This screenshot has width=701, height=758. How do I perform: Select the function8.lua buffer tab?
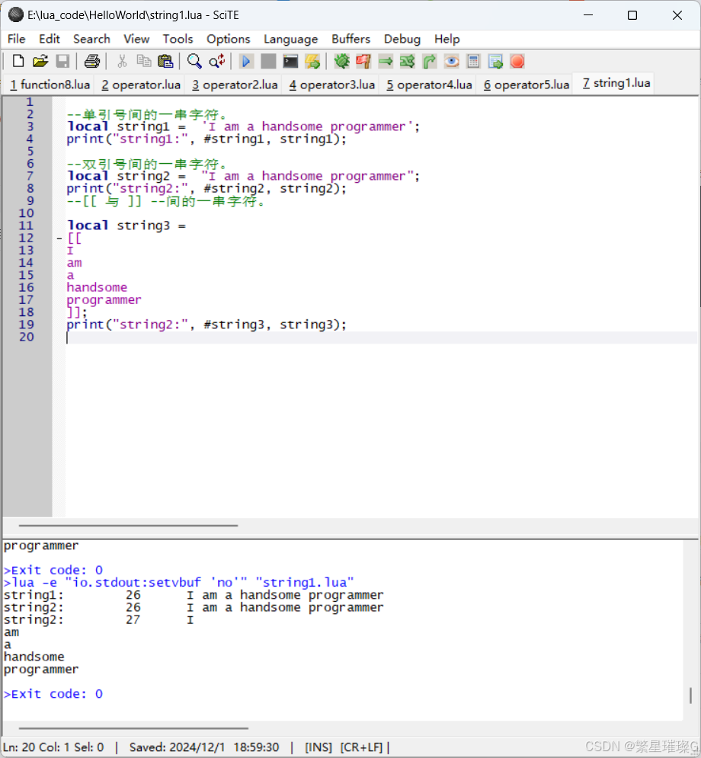[49, 85]
